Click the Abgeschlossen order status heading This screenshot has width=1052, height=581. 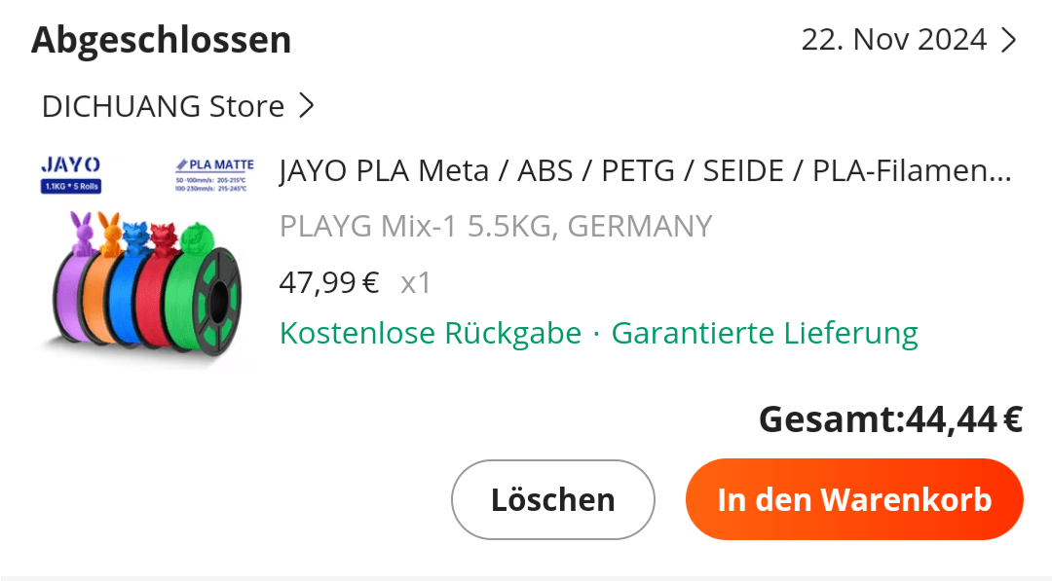(162, 40)
